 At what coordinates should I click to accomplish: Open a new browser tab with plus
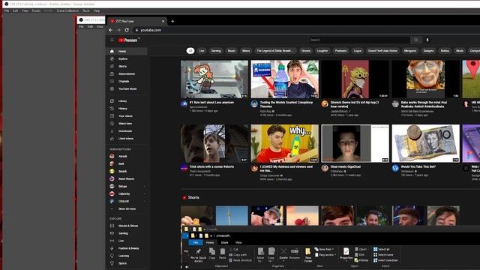pyautogui.click(x=172, y=21)
